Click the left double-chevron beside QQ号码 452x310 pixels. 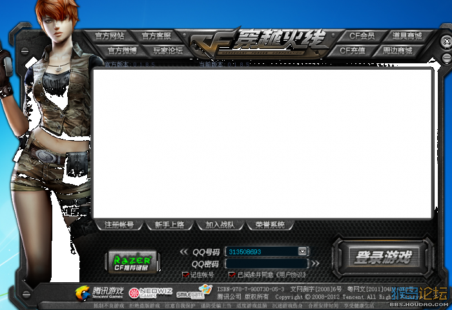[x=183, y=252]
